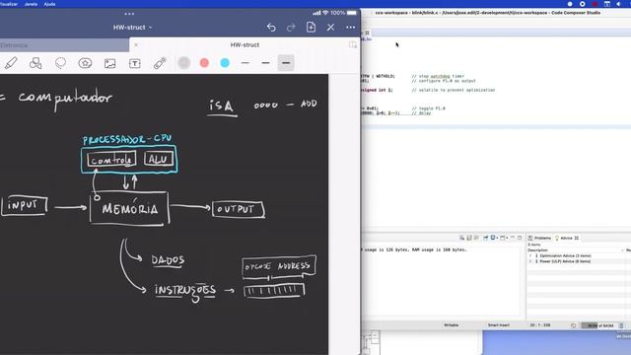Click the three-dot multitasking handle above notes

coord(129,14)
